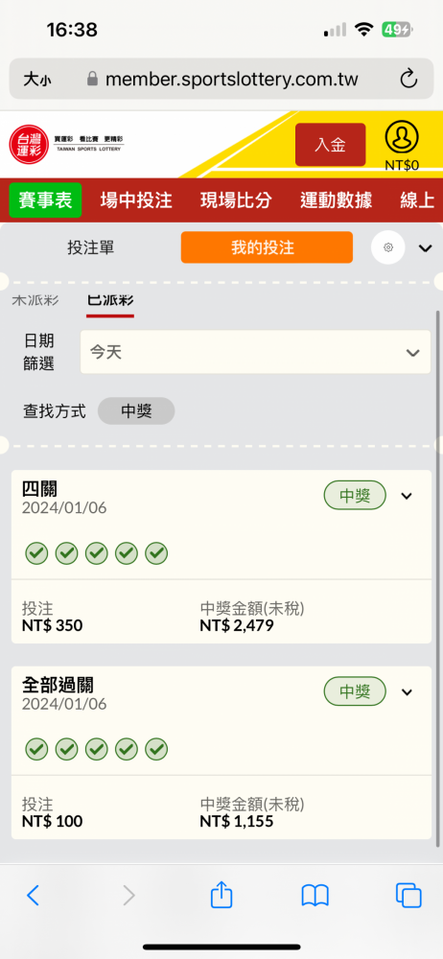Expand the 全部過關 bet details chevron
This screenshot has width=443, height=959.
tap(407, 691)
